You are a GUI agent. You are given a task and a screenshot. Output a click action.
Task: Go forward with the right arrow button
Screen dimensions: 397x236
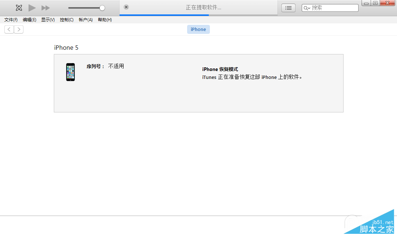click(19, 29)
